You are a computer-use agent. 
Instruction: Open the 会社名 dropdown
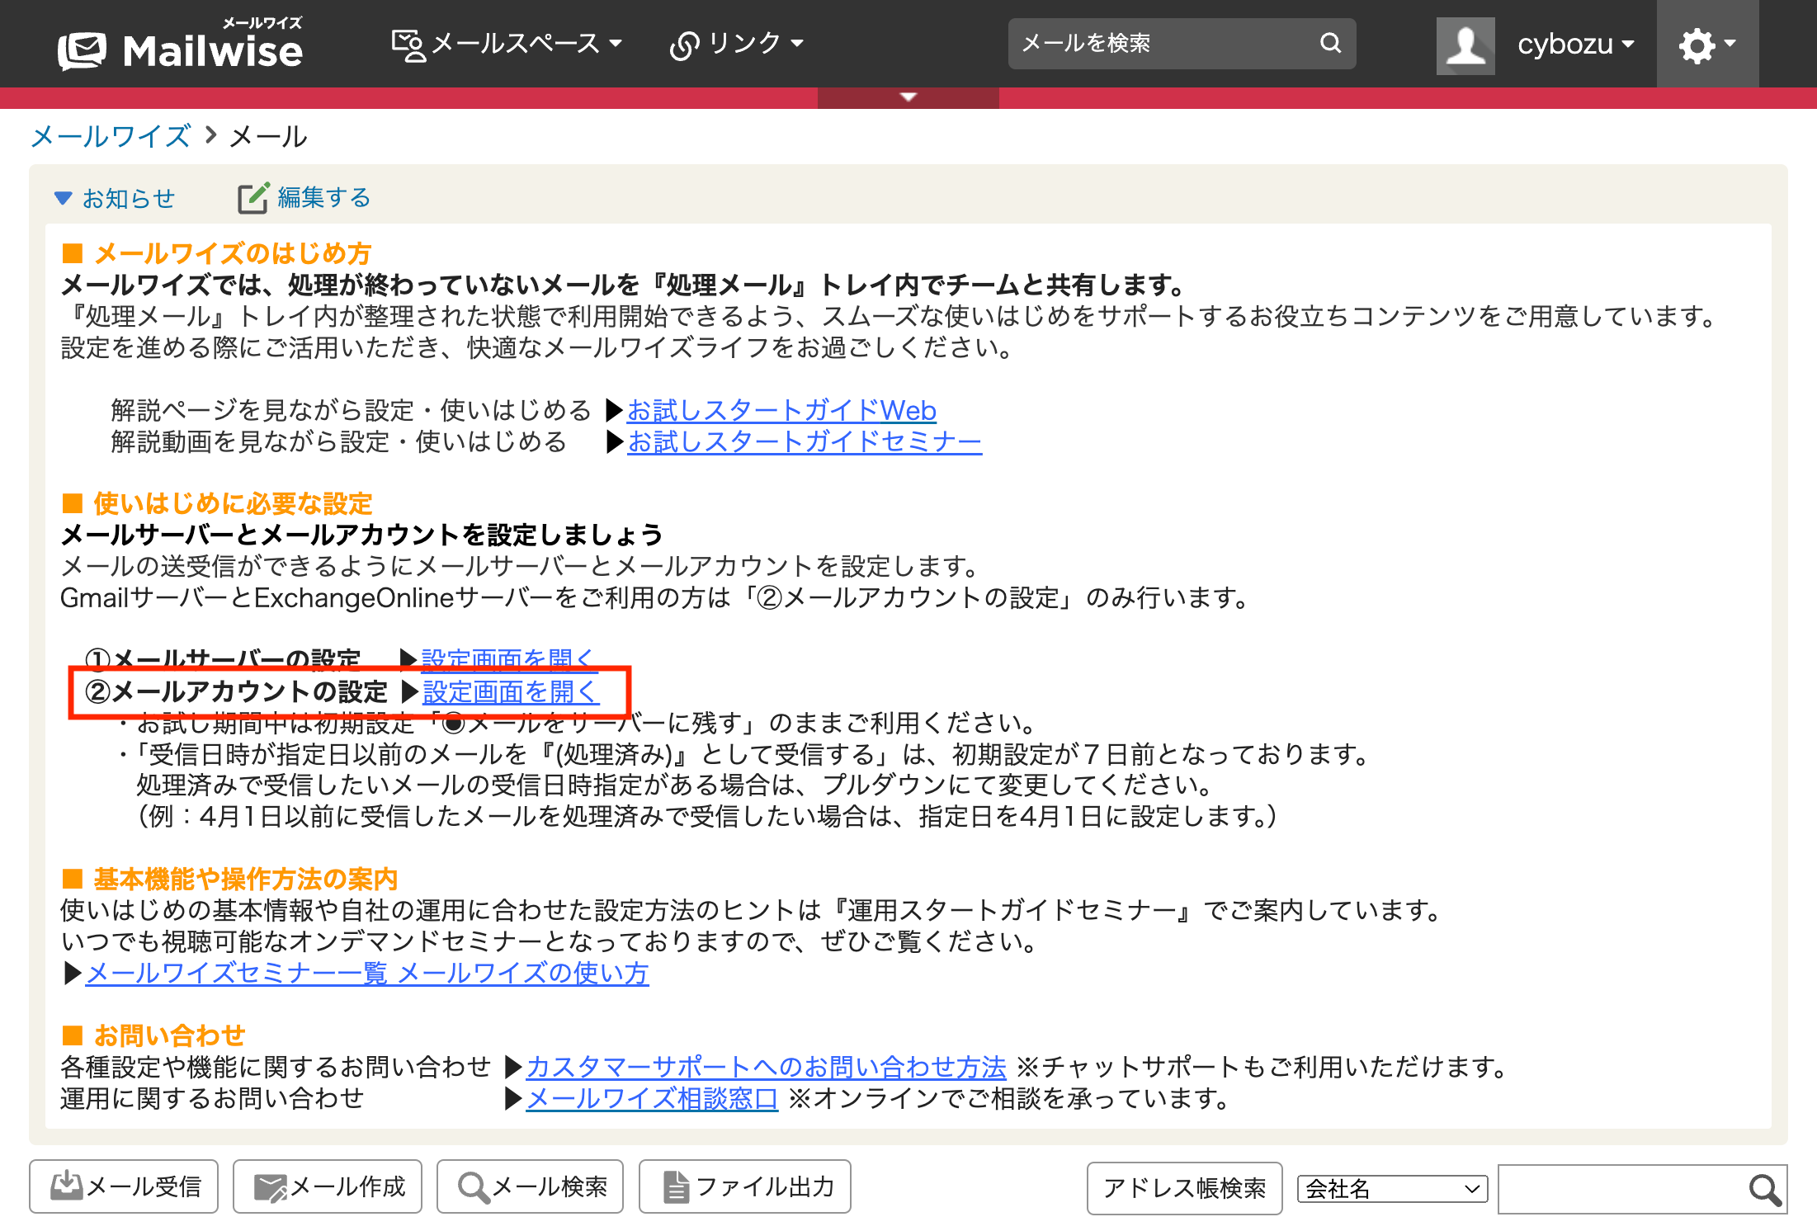pos(1392,1189)
